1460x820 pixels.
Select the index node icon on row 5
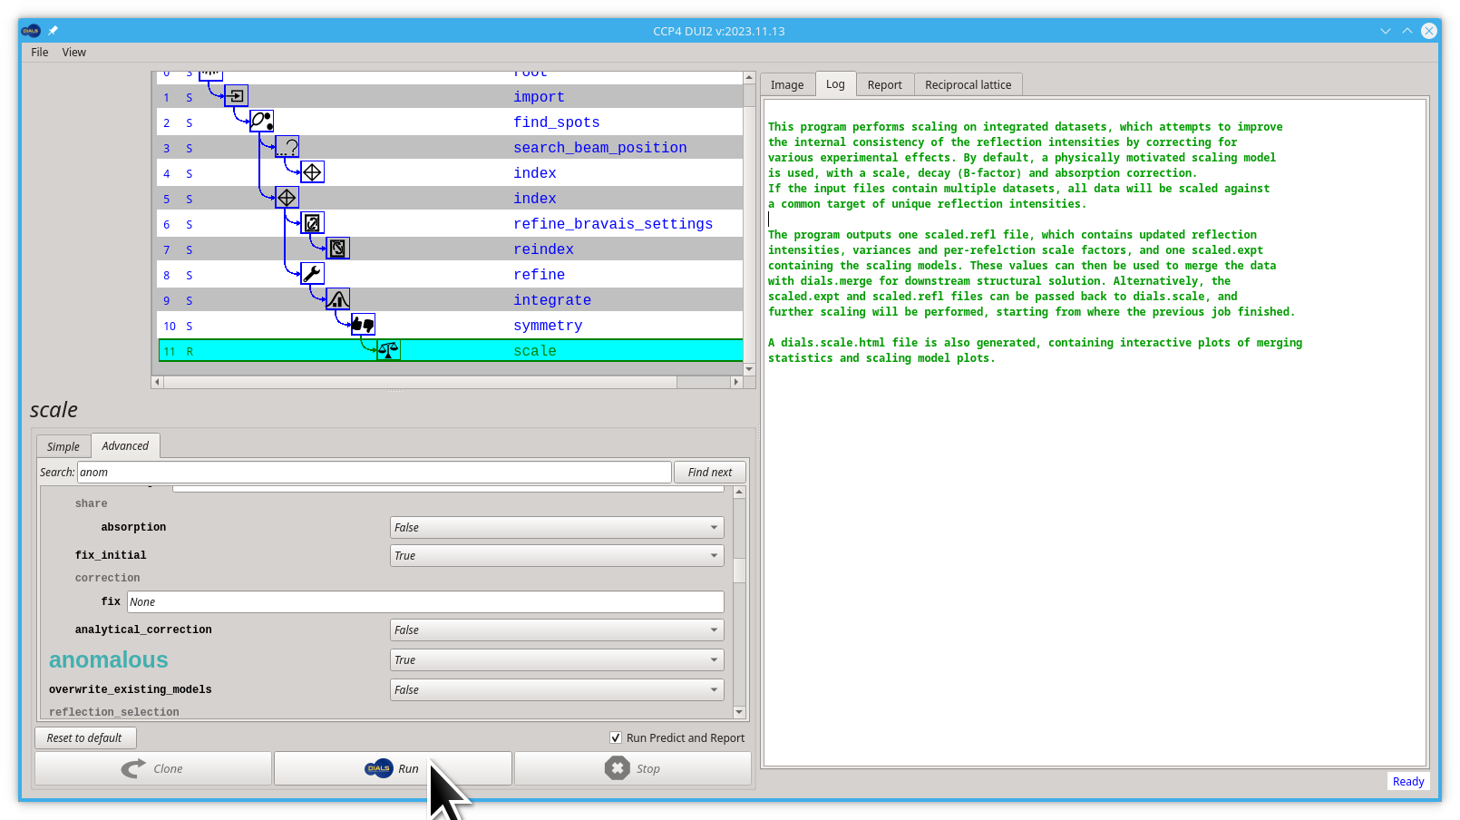[x=287, y=197]
